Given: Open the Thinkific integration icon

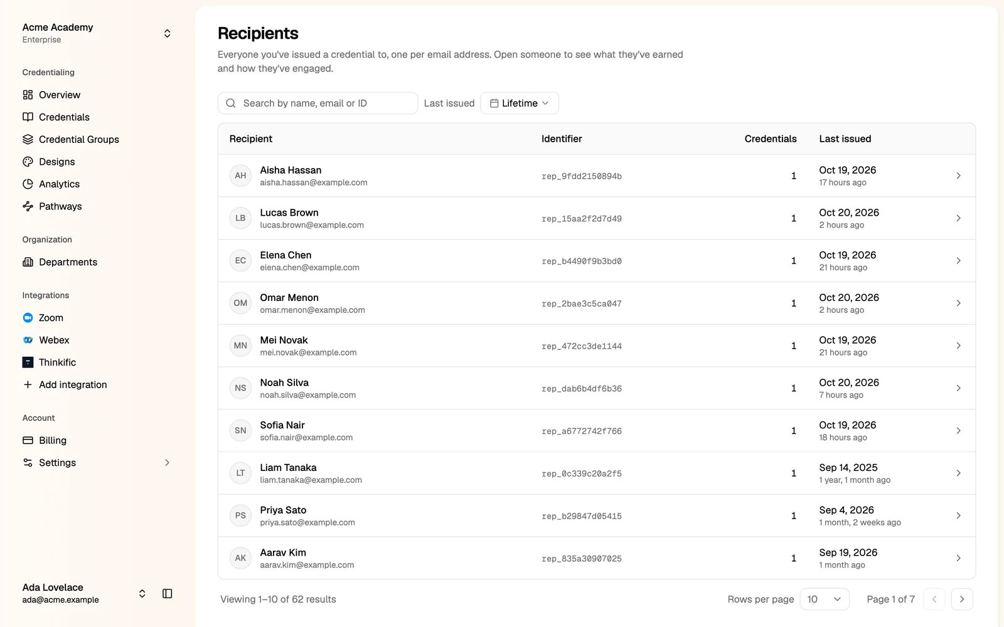Looking at the screenshot, I should [x=28, y=362].
